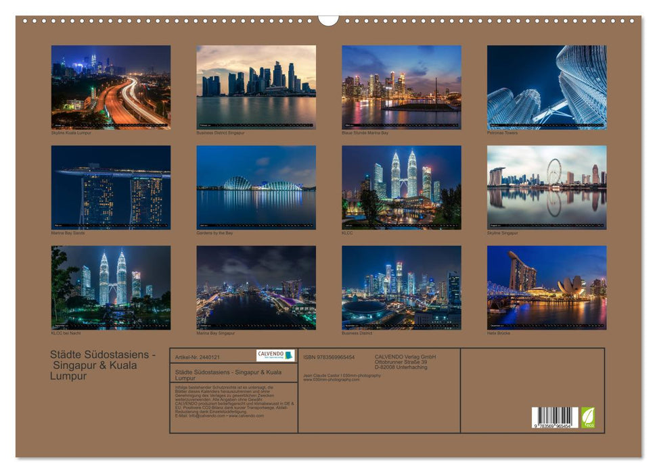Click the 'Business District Singapur' caption
This screenshot has width=657, height=473.
[221, 132]
